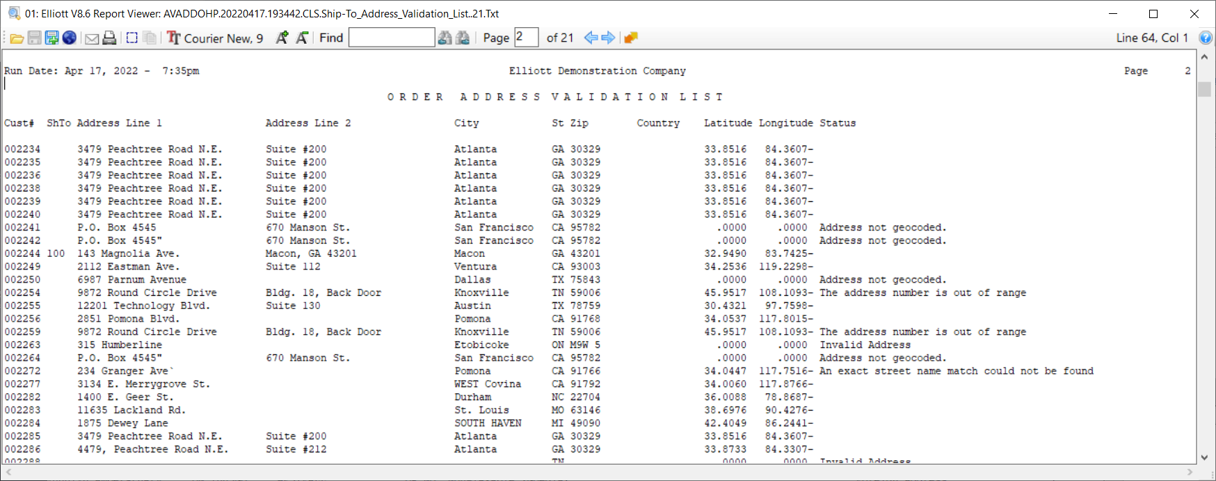Viewport: 1216px width, 481px height.
Task: Click the 'Status' column header
Action: pyautogui.click(x=838, y=123)
